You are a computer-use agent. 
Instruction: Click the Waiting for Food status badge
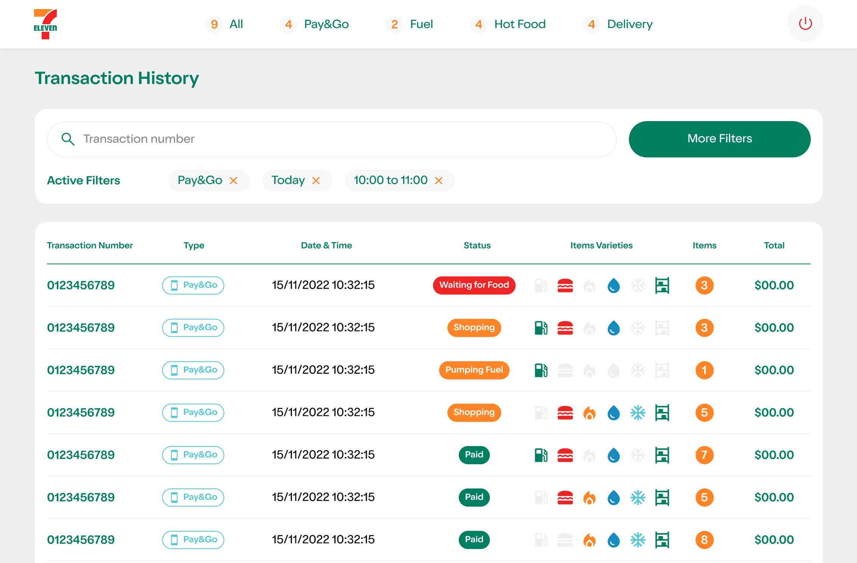[x=474, y=285]
